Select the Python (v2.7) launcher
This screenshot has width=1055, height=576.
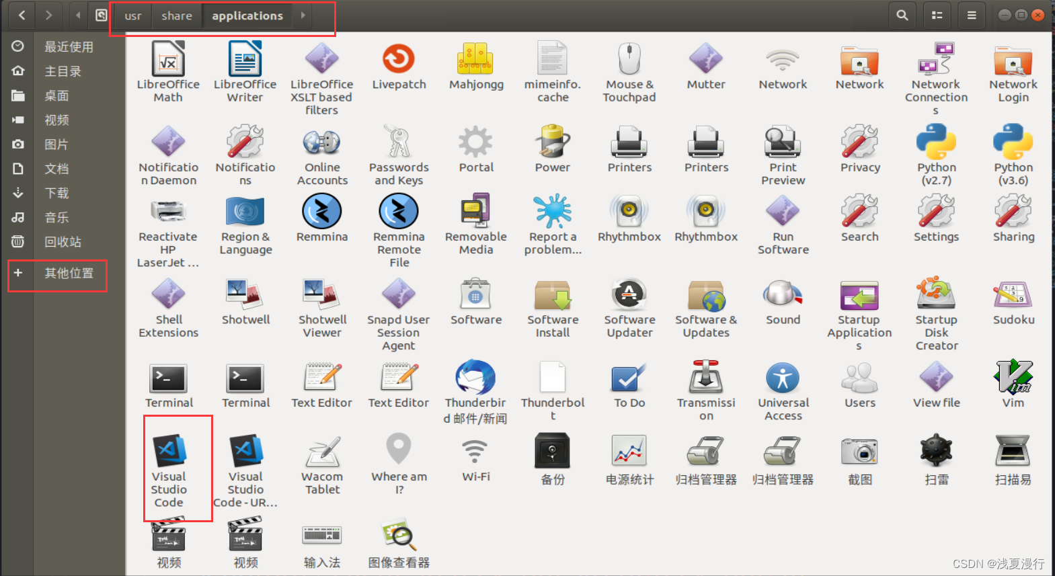[936, 142]
